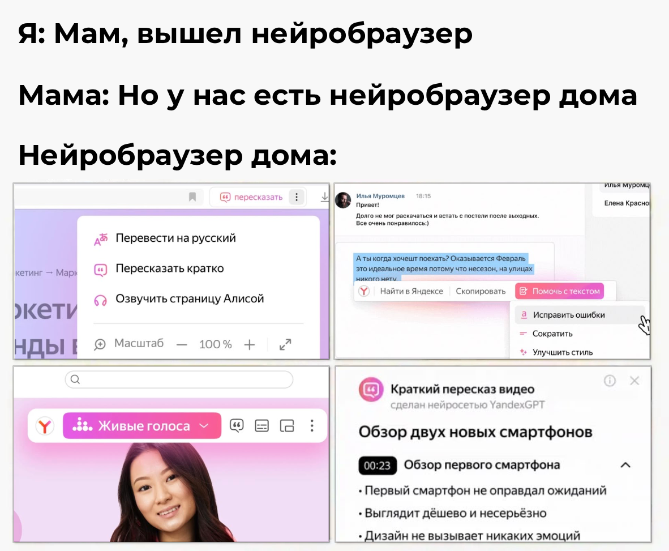669x551 pixels.
Task: Click Найти в Яндексе button
Action: (411, 291)
